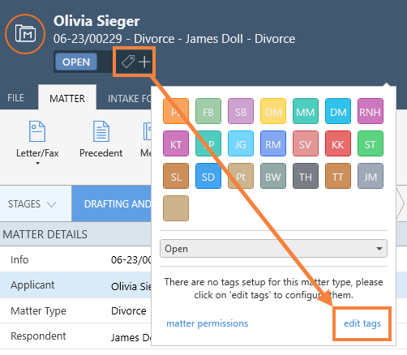The height and width of the screenshot is (355, 407).
Task: Expand the Open status dropdown
Action: point(273,249)
